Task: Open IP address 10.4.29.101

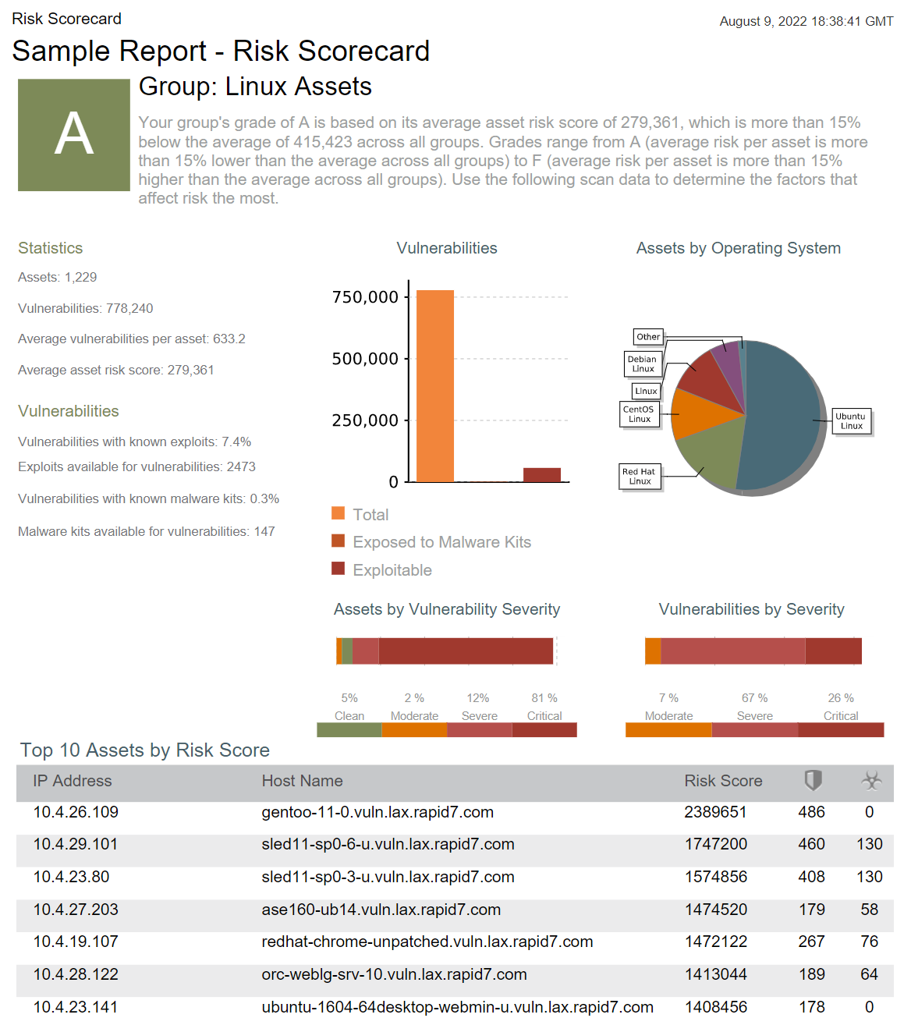Action: point(76,845)
